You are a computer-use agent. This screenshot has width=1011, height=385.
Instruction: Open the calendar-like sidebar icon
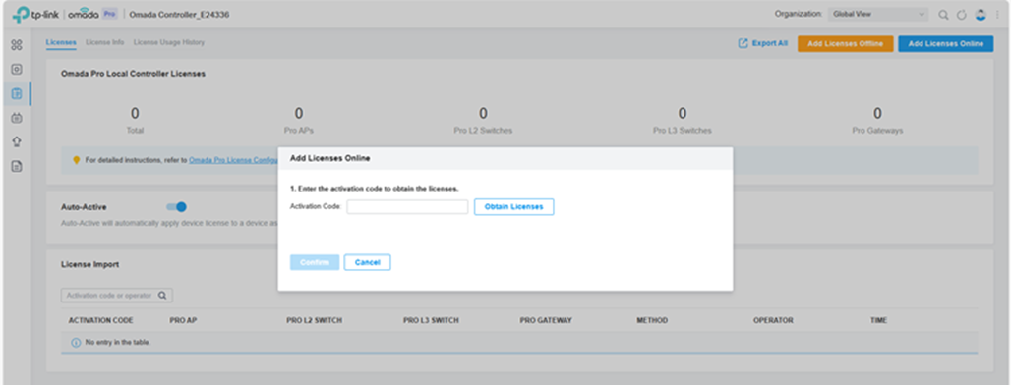(x=17, y=118)
